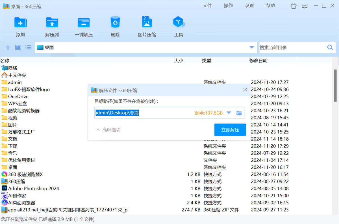Select the 文档 folder name
This screenshot has height=224, width=339.
click(x=13, y=139)
